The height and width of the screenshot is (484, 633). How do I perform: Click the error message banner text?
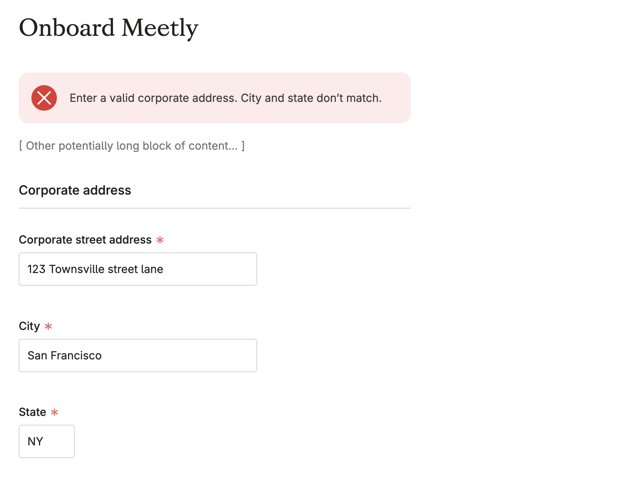(225, 98)
